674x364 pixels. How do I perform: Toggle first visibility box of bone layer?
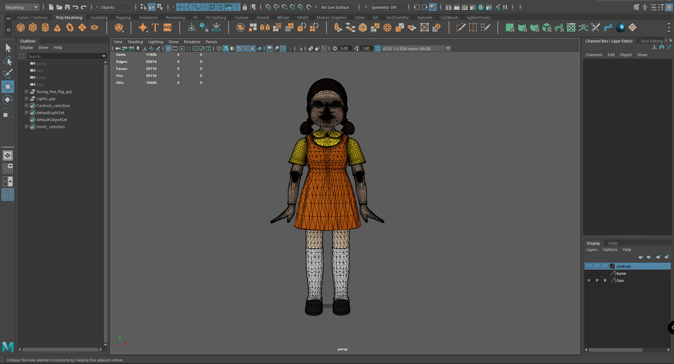click(x=589, y=273)
